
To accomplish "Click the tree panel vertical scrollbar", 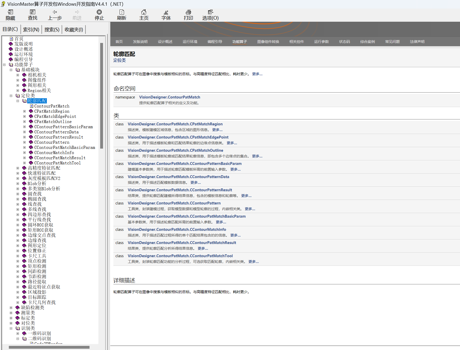I will pos(102,96).
